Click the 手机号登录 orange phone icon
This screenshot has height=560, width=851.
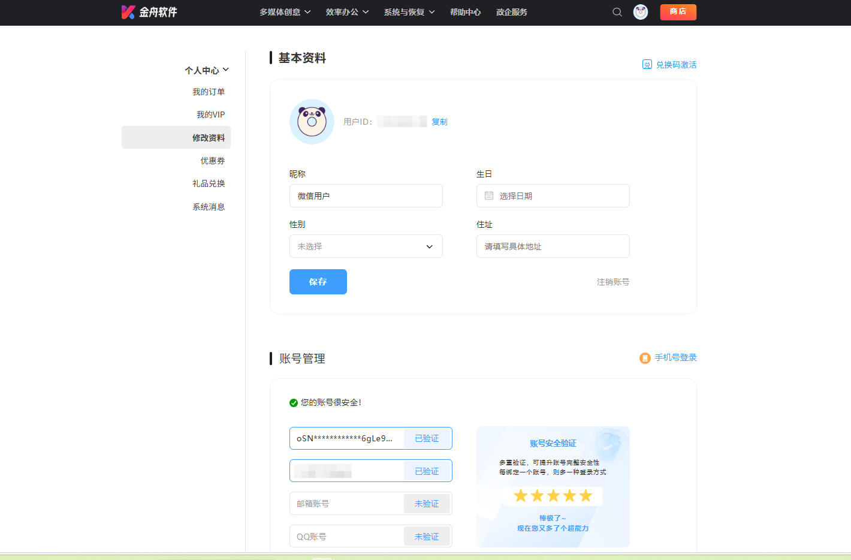tap(645, 358)
